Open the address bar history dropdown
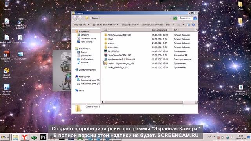The width and height of the screenshot is (251, 141). point(171,18)
